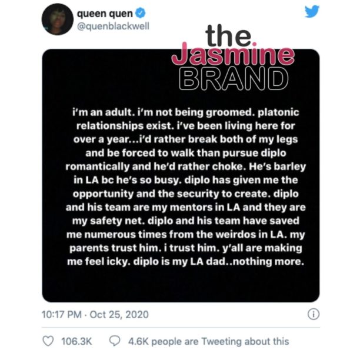The width and height of the screenshot is (350, 350).
Task: Click the reply speech bubble icon
Action: [x=115, y=341]
